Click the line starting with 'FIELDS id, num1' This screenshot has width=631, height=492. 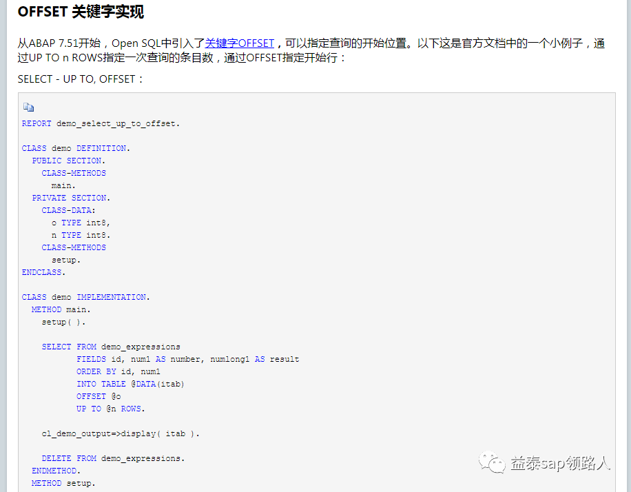pyautogui.click(x=187, y=359)
